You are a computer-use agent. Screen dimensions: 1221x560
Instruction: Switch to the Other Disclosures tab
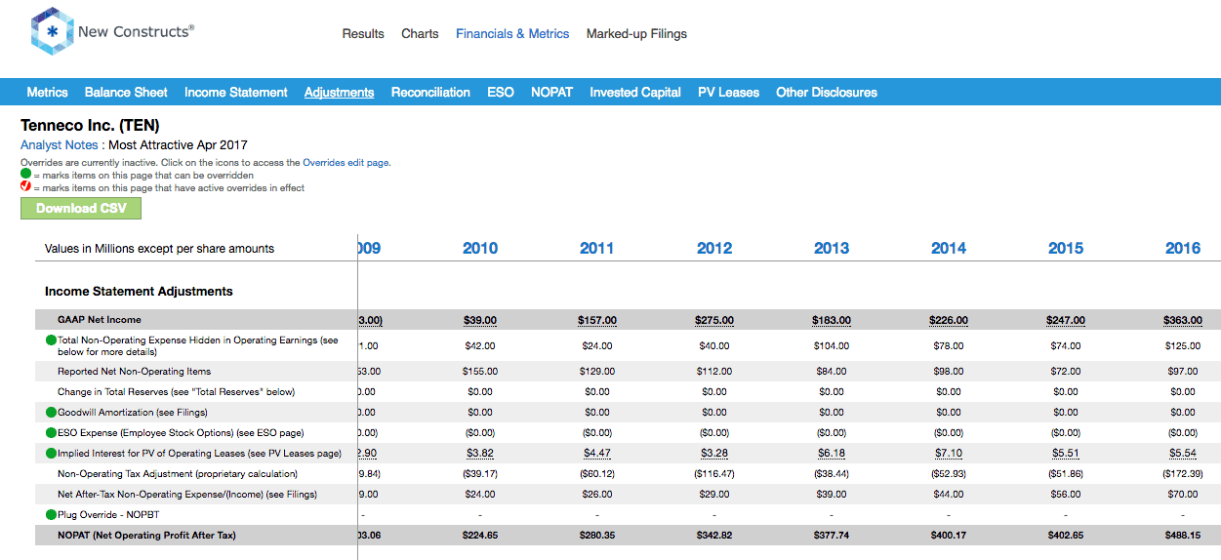827,93
